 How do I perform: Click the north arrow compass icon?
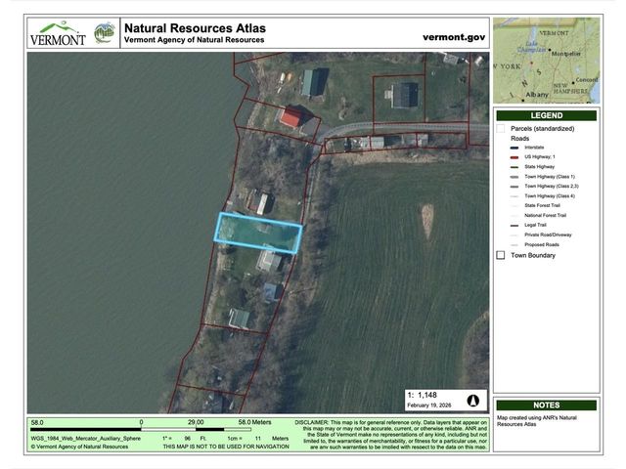tap(473, 401)
